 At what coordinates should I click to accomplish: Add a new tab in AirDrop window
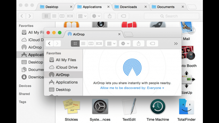[x=128, y=34]
